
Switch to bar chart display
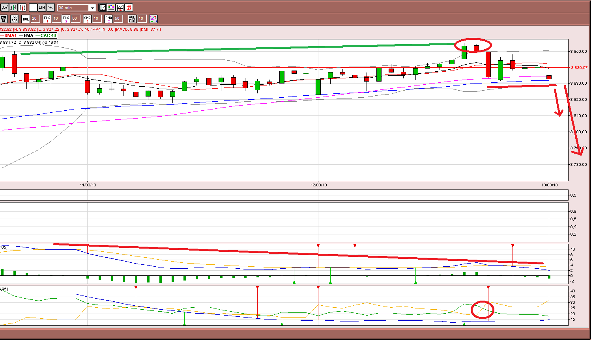(13, 7)
